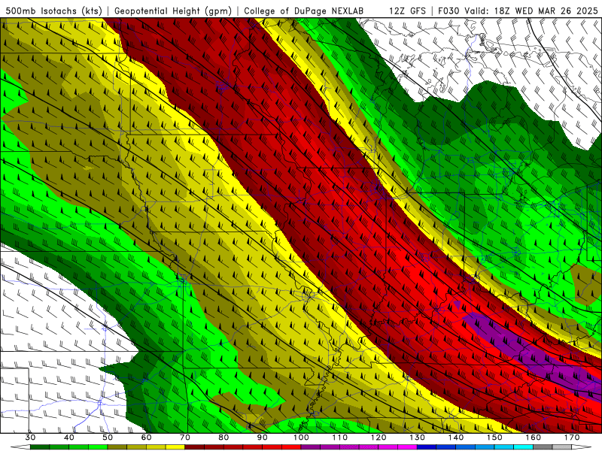The image size is (602, 451).
Task: Click the right arrow end of the color bar
Action: coord(582,447)
